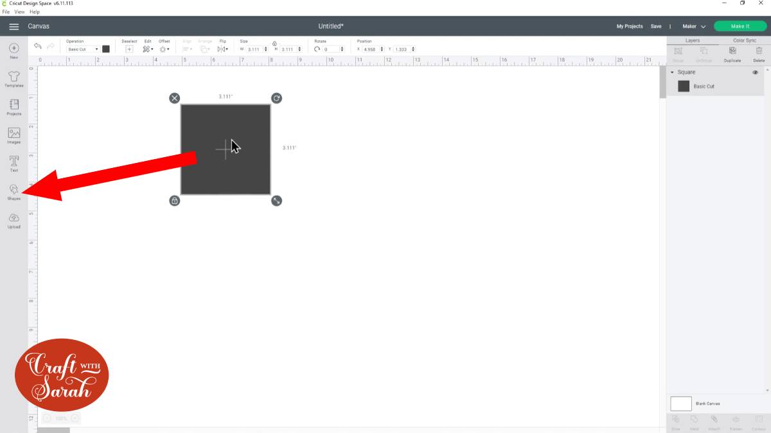
Task: Start a New project from the sidebar
Action: point(13,51)
